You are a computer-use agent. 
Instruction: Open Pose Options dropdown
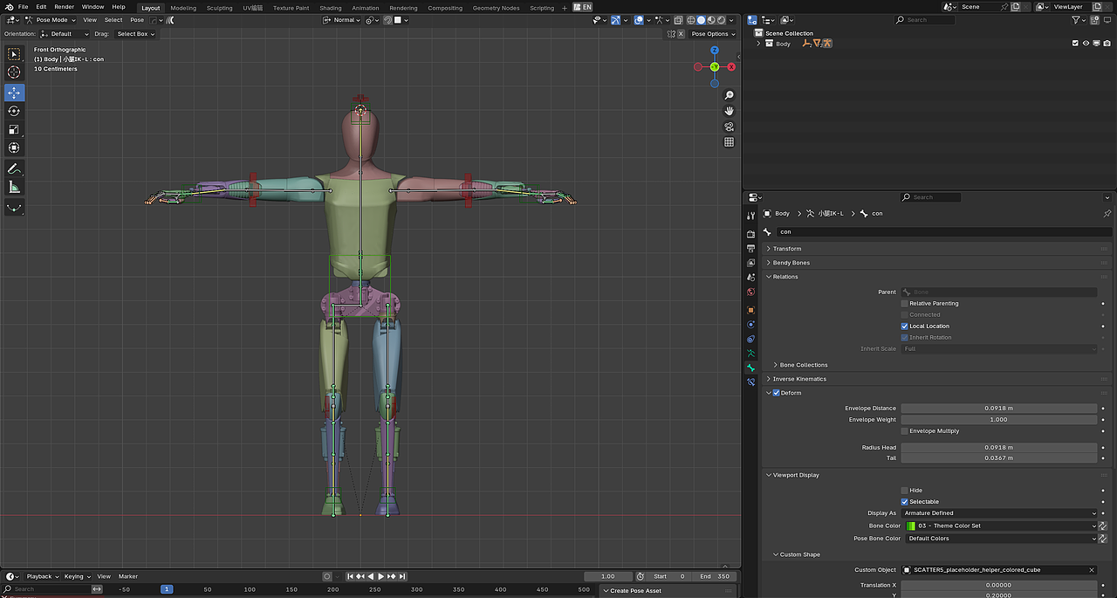(x=713, y=34)
